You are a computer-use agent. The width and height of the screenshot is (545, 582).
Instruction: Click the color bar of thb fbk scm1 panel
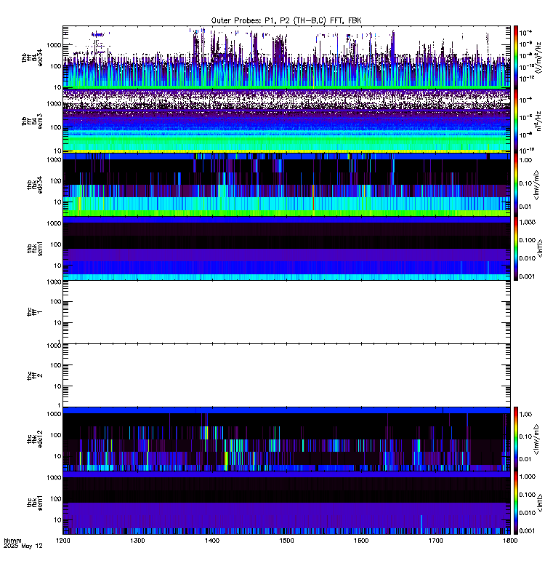515,248
